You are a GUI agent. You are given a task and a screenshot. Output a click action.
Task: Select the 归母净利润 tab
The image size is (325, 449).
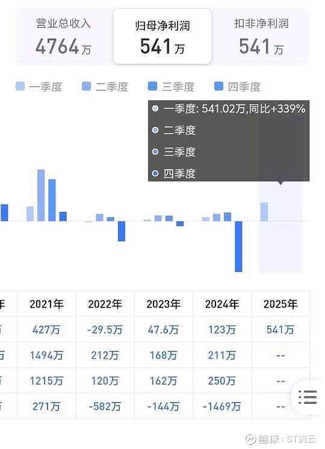click(162, 36)
